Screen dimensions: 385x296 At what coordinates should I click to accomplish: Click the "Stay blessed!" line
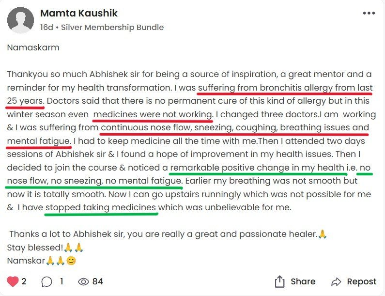point(35,247)
